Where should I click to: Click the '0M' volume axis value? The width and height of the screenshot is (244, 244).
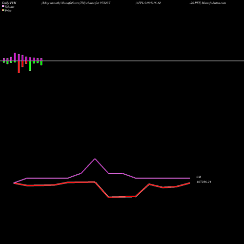[x=199, y=177]
